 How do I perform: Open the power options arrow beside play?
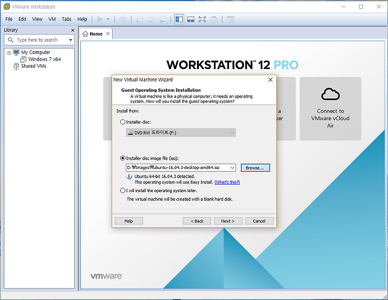[x=108, y=19]
